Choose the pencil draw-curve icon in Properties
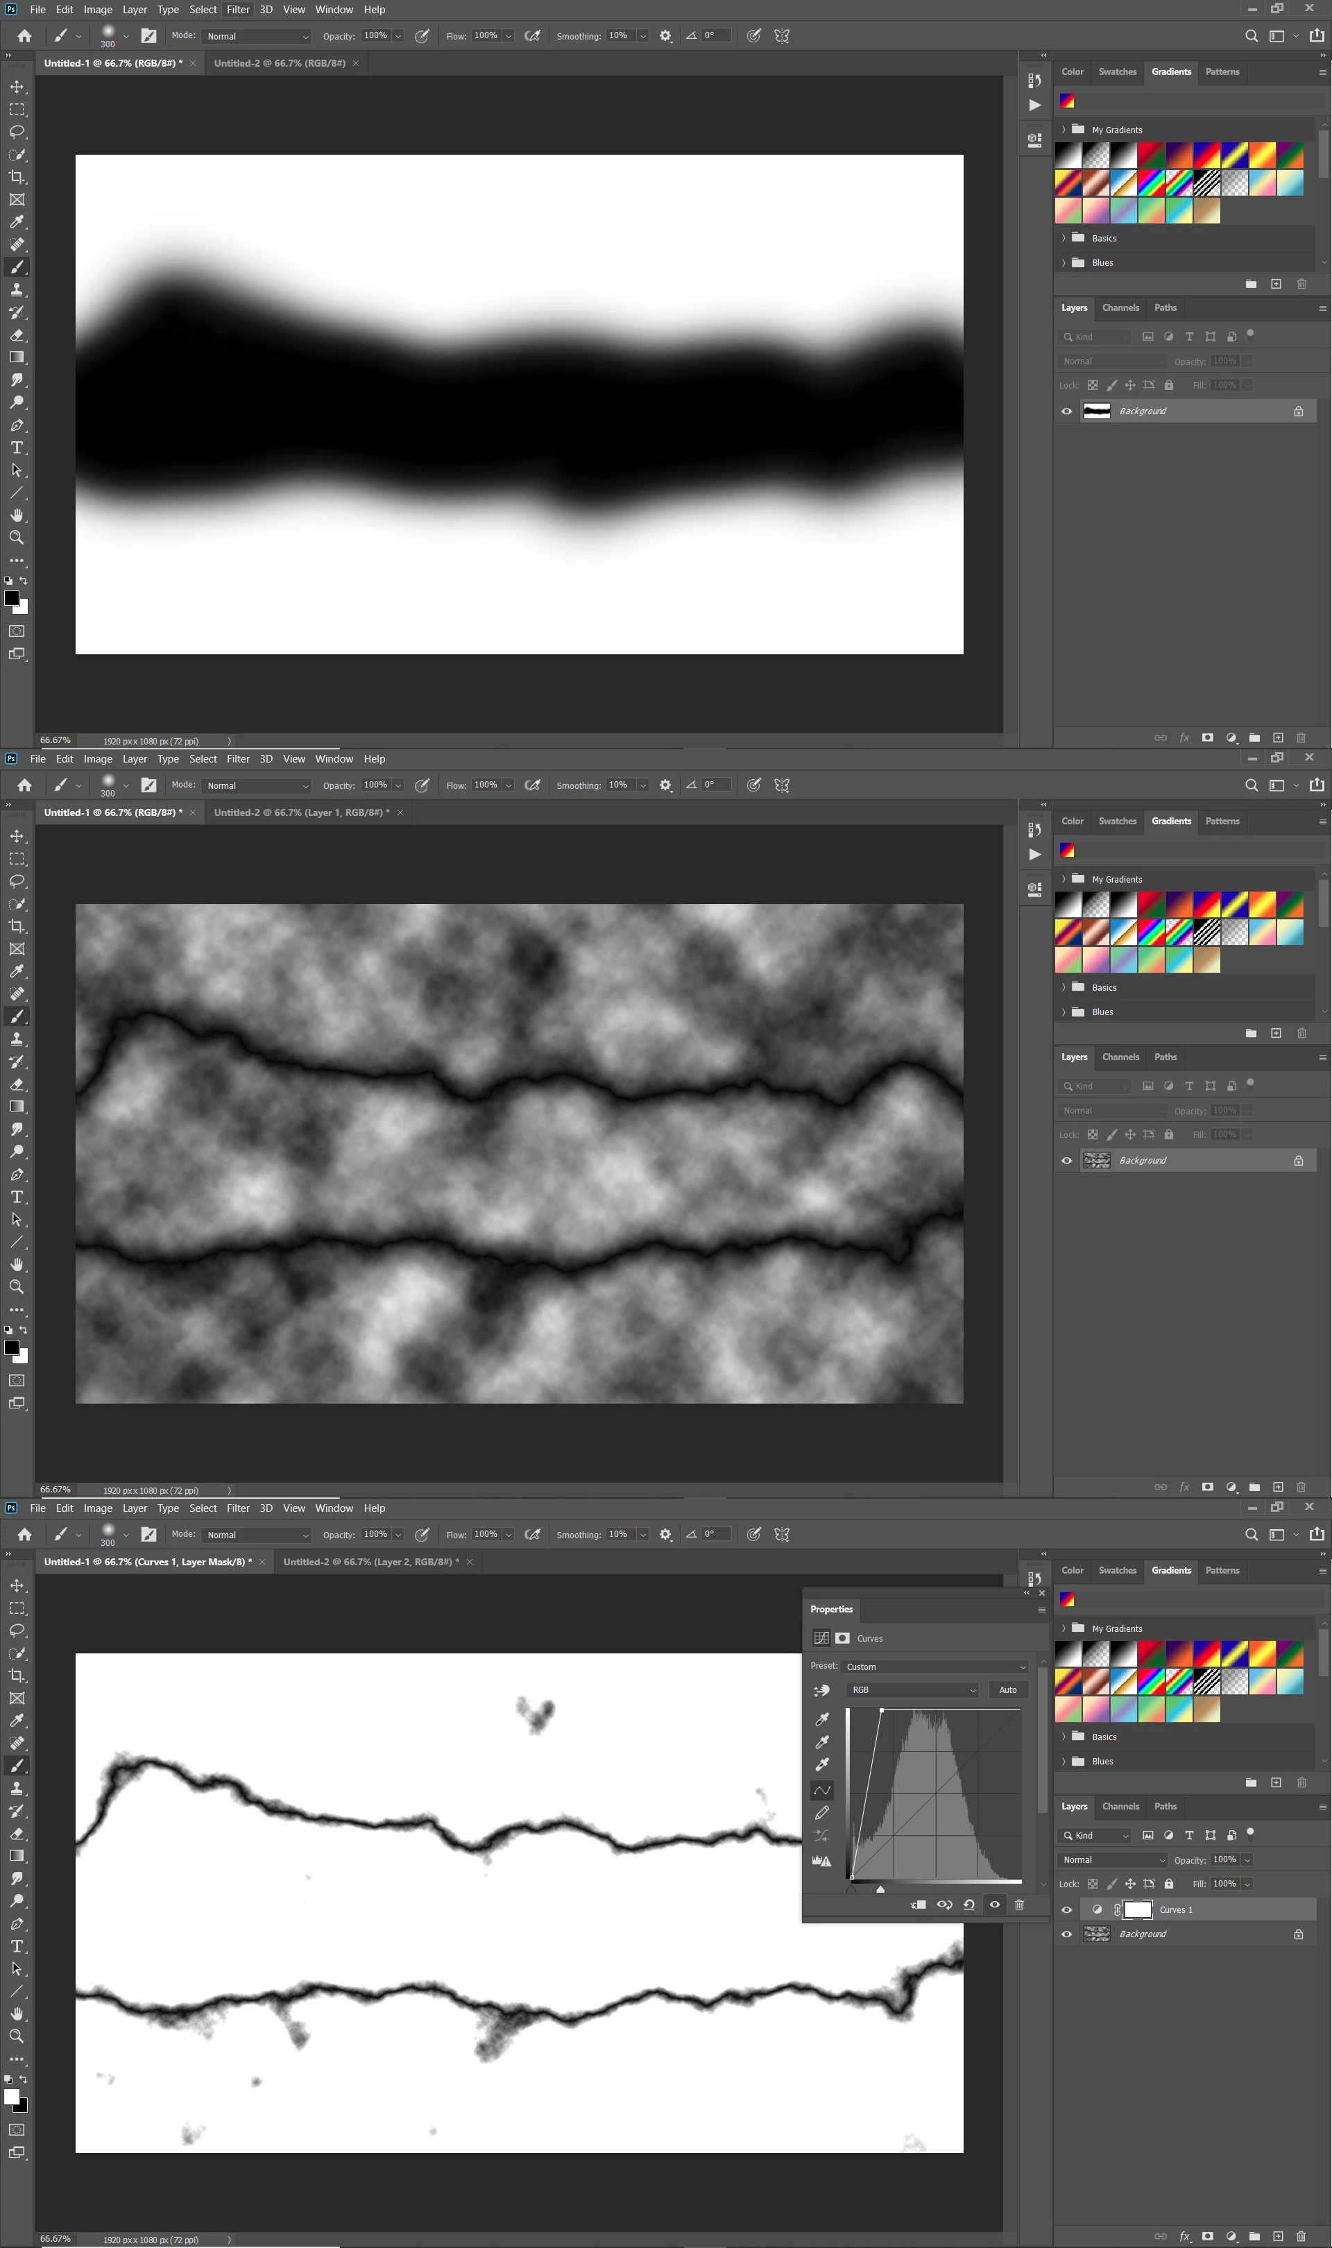The image size is (1332, 2248). point(821,1813)
